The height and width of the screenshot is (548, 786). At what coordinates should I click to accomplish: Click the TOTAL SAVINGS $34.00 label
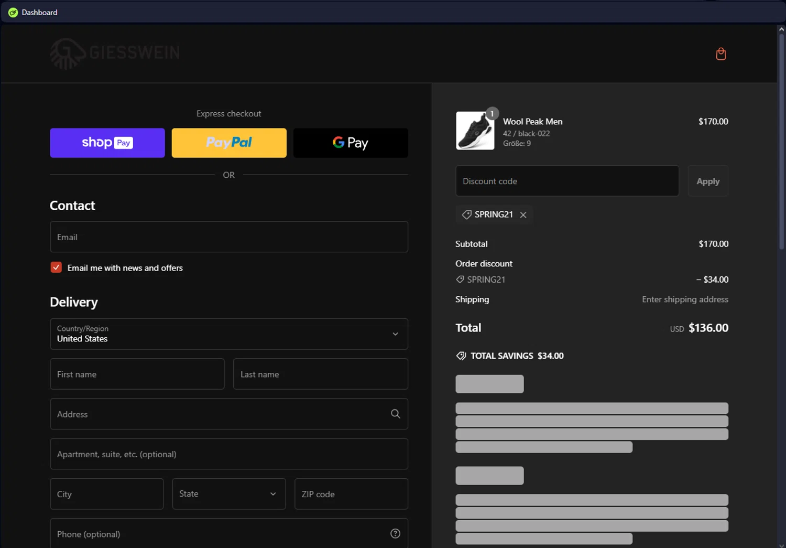pos(517,356)
